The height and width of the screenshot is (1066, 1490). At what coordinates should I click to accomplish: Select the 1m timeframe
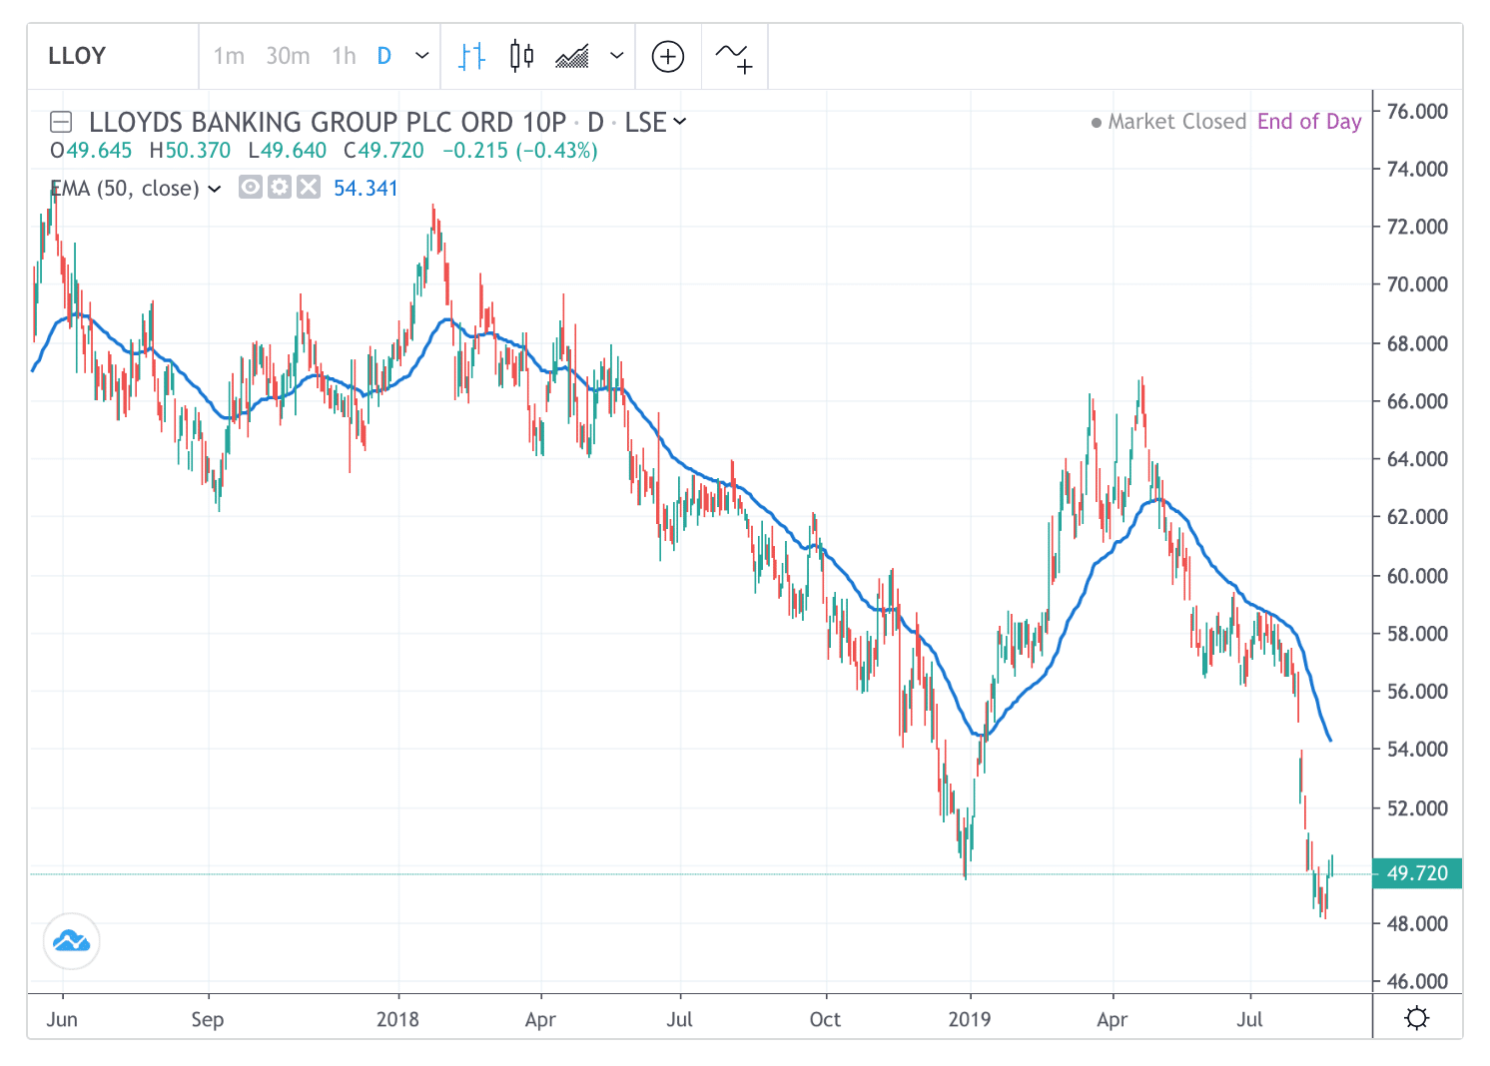pyautogui.click(x=229, y=56)
